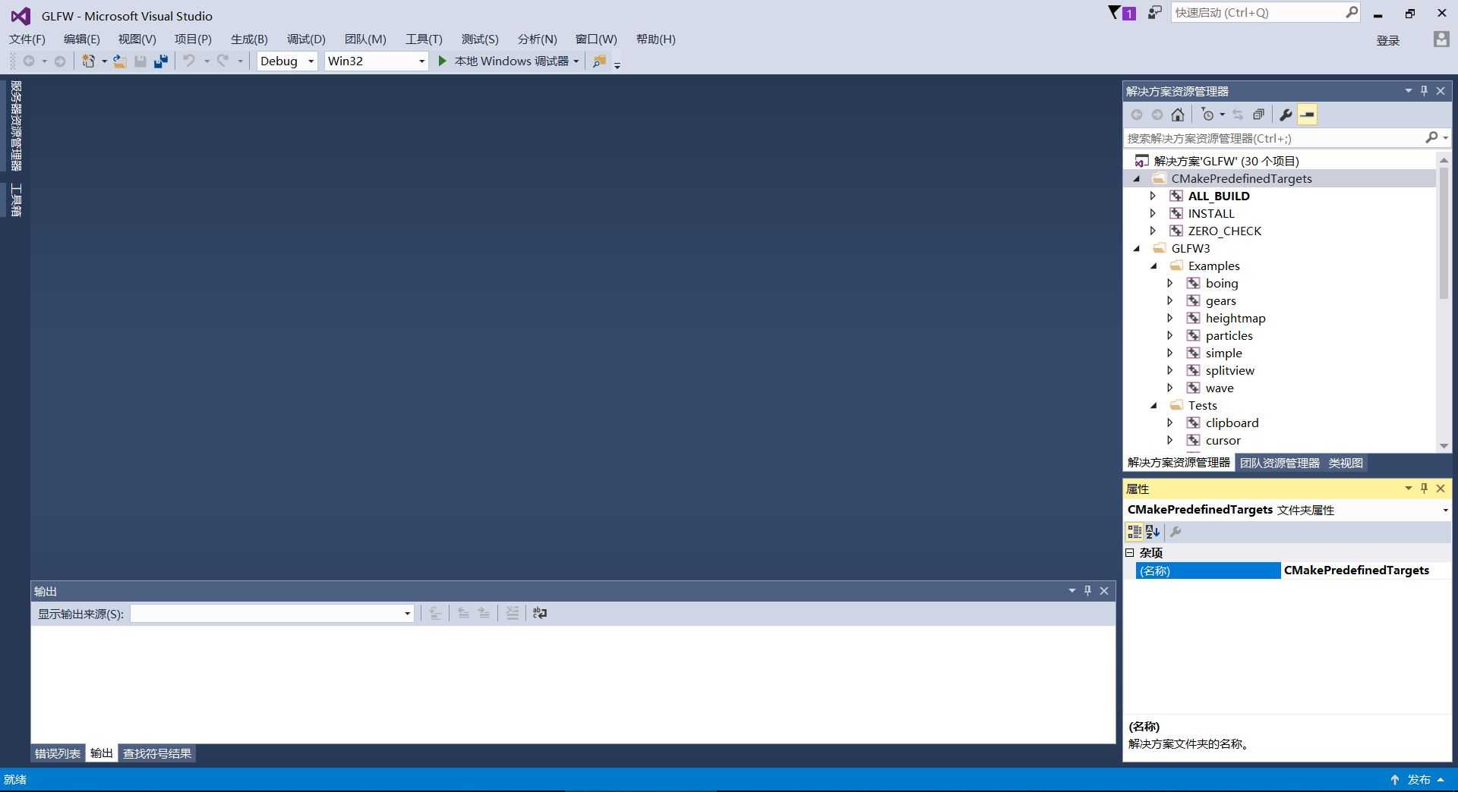The image size is (1458, 792).
Task: Click the Save All toolbar icon
Action: tap(160, 61)
